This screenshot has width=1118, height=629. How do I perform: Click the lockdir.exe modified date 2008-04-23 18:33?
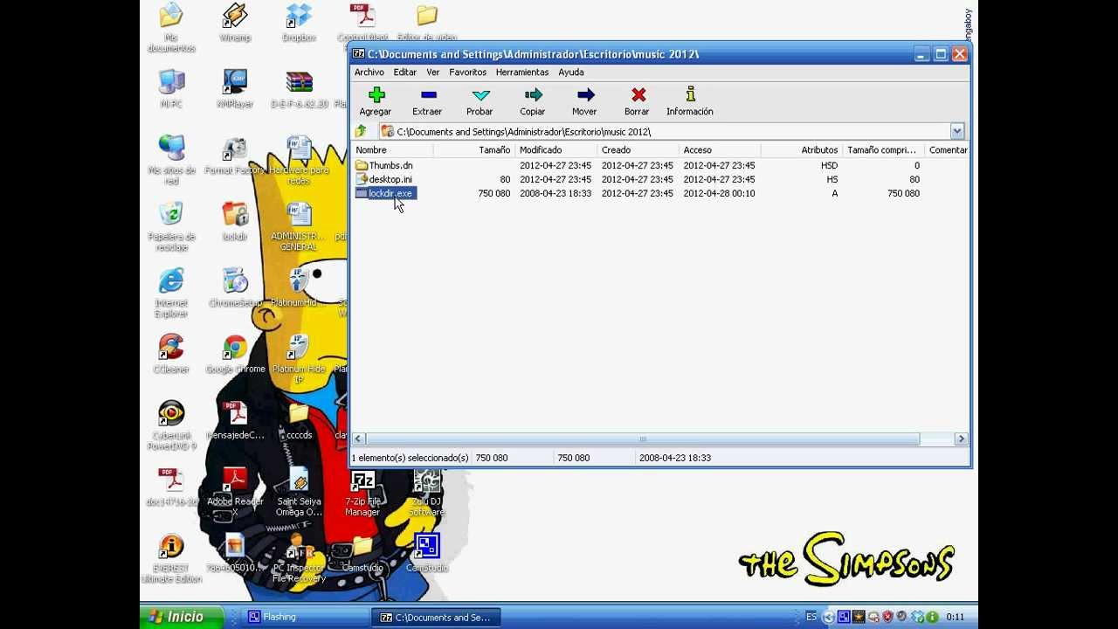coord(556,193)
